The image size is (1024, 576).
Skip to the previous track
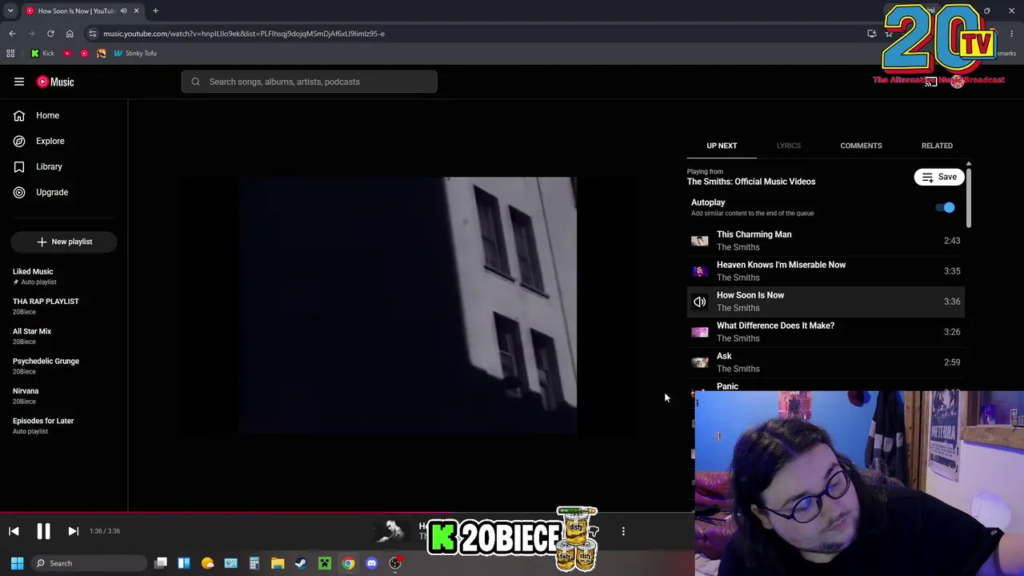[x=14, y=531]
